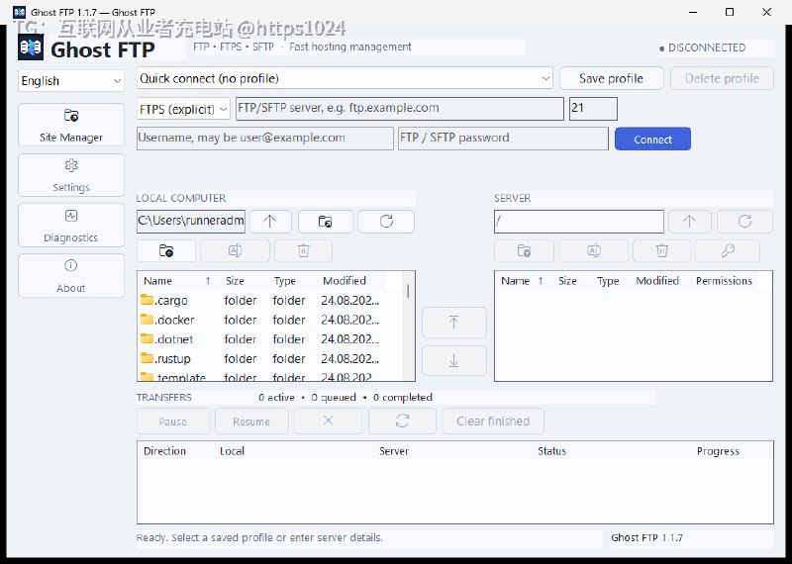Click the Direction column in transfers table

pyautogui.click(x=164, y=451)
